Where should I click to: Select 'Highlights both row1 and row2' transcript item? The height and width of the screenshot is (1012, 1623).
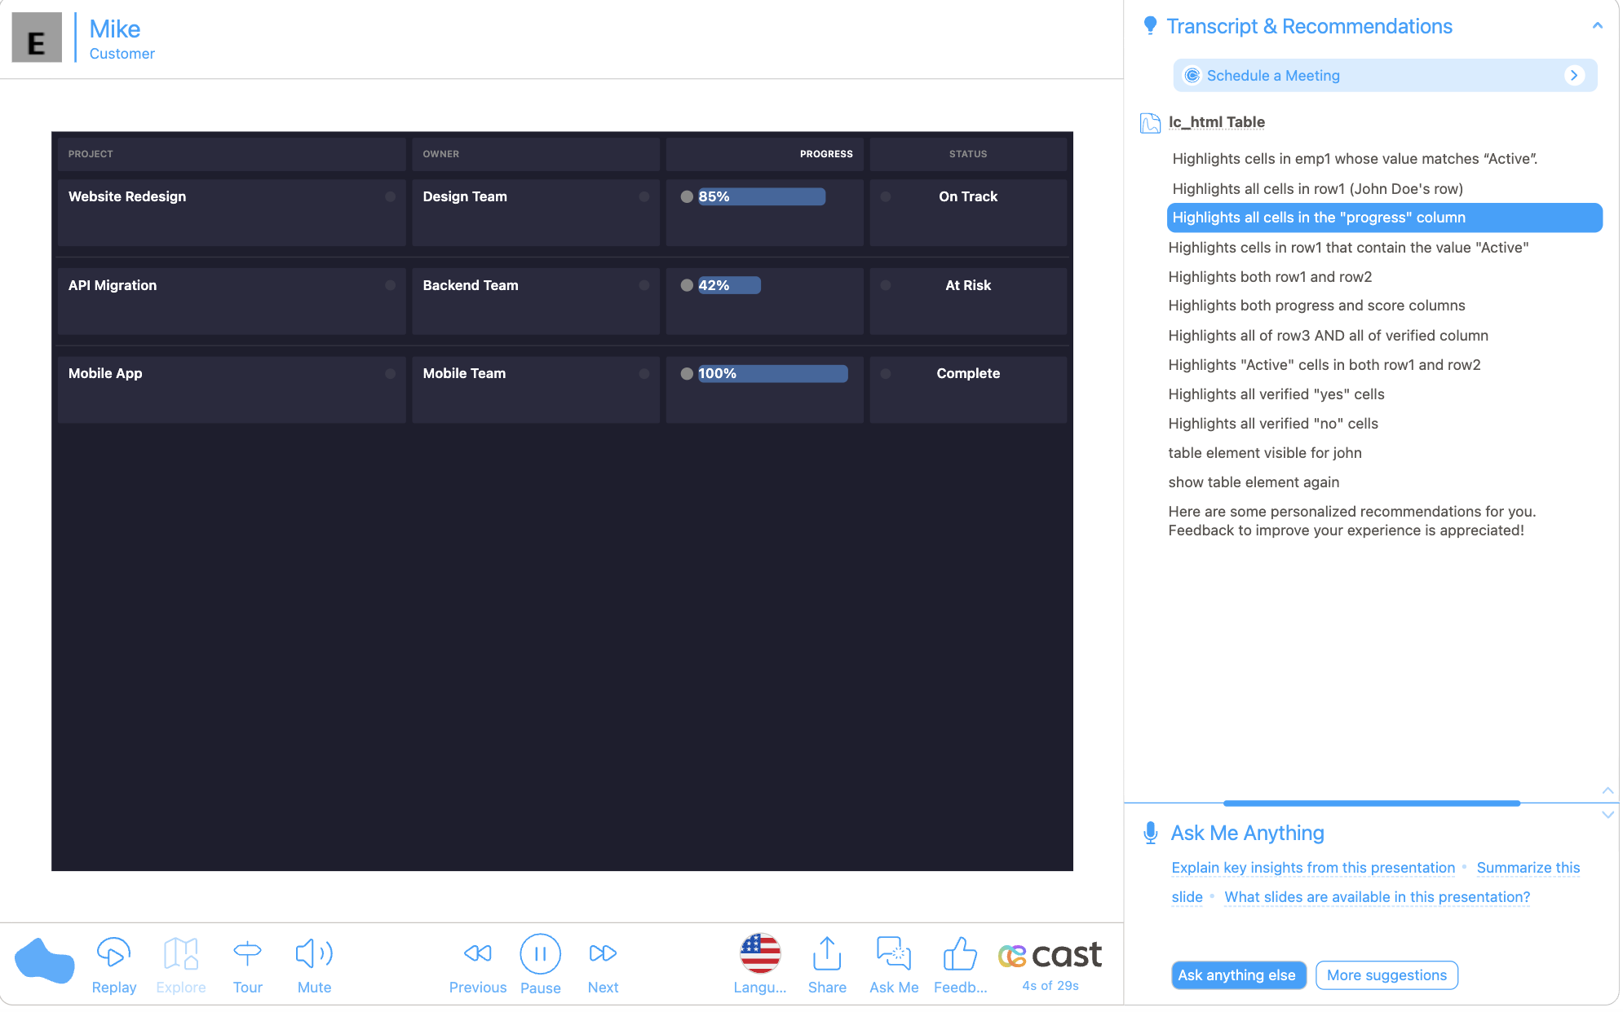pos(1270,277)
